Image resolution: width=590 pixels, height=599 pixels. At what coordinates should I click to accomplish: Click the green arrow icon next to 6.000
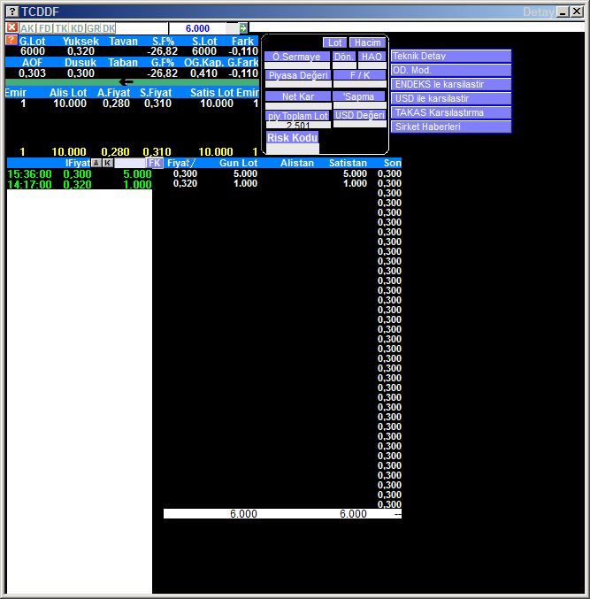point(243,28)
